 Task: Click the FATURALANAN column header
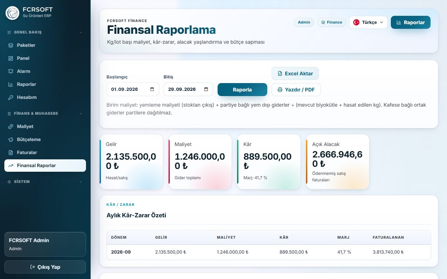point(388,237)
